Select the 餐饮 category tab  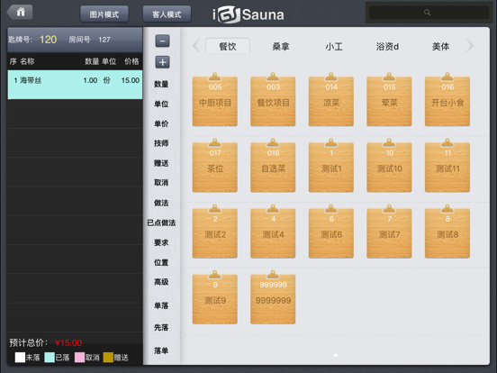pyautogui.click(x=228, y=46)
